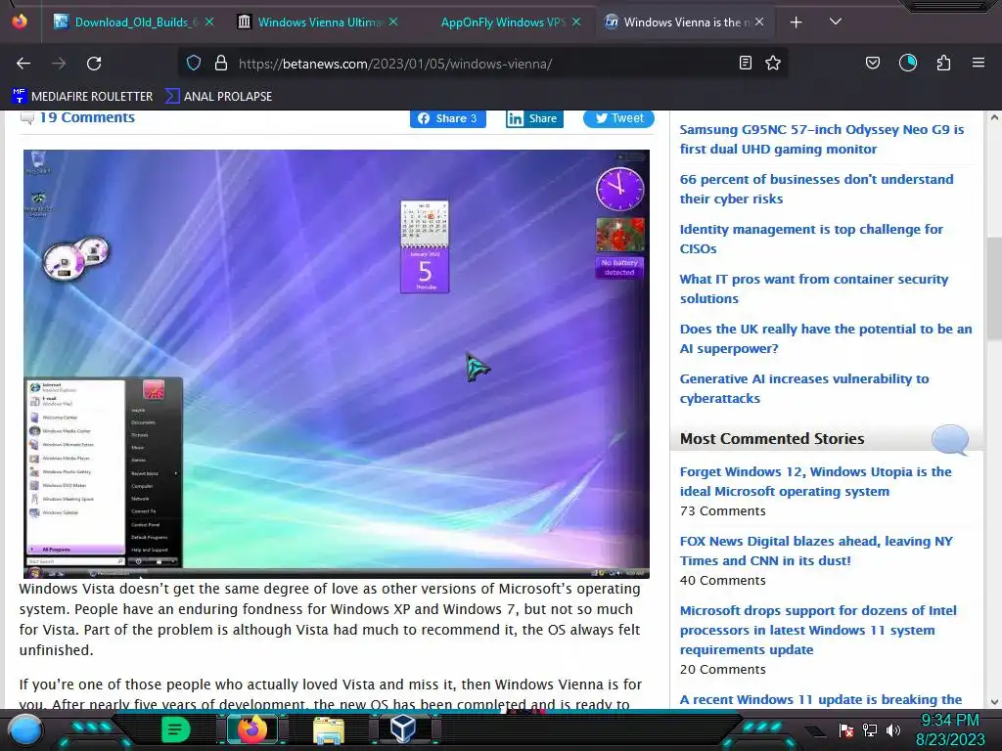Click the volume speaker tray icon
Screen dimensions: 1002x751
(892, 729)
